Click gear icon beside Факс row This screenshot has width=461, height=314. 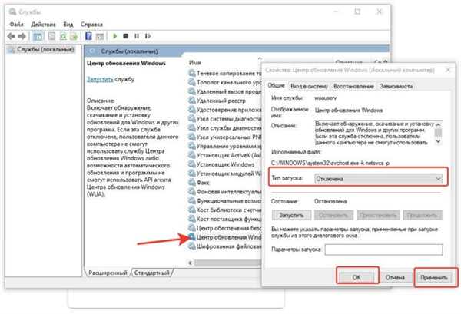coord(191,183)
